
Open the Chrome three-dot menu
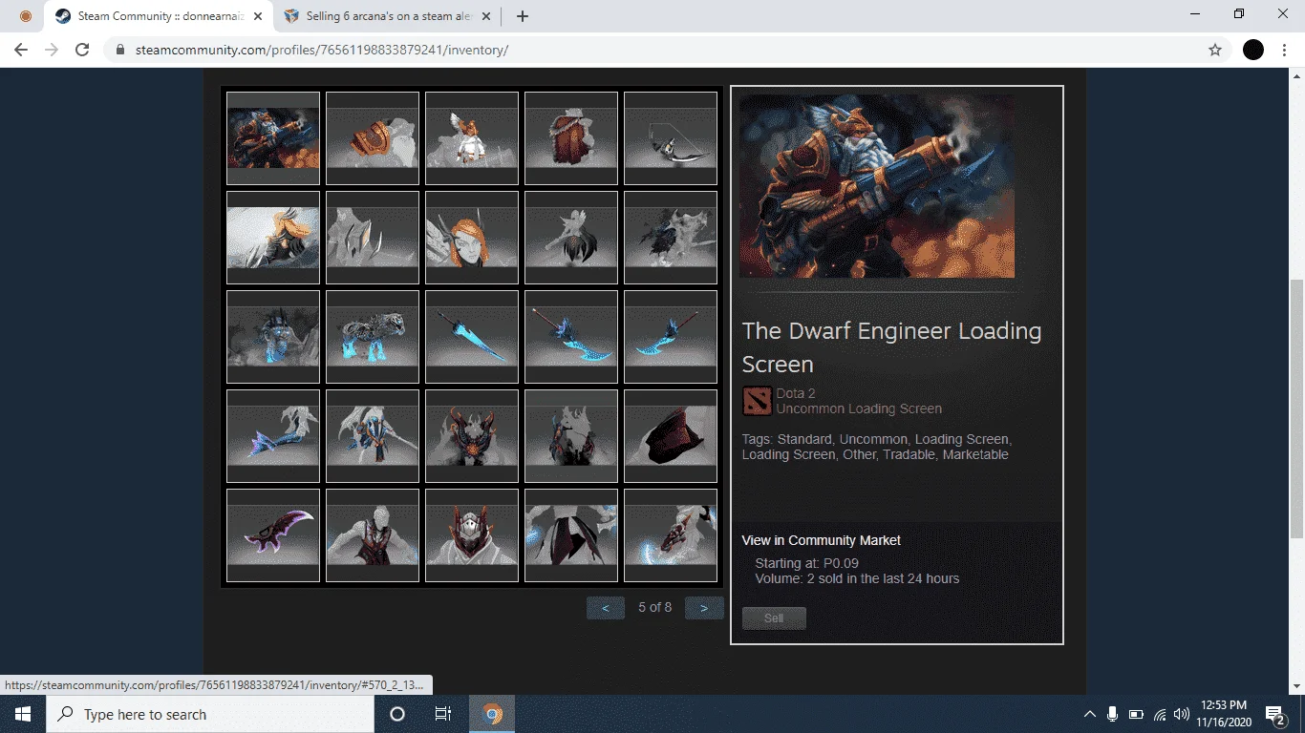(x=1285, y=50)
